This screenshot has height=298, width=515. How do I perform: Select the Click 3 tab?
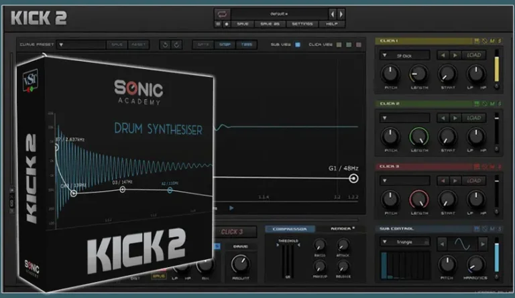(x=231, y=232)
